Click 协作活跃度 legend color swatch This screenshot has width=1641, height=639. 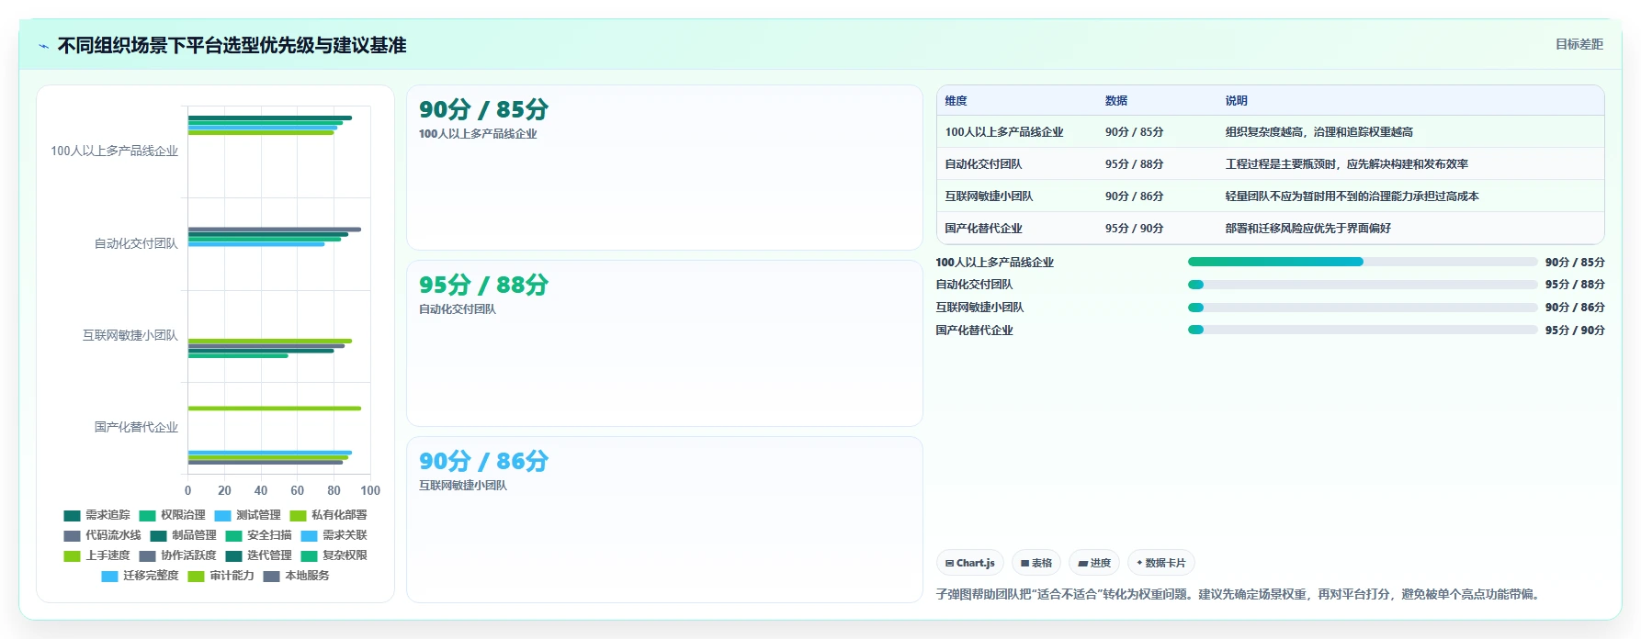(x=147, y=555)
